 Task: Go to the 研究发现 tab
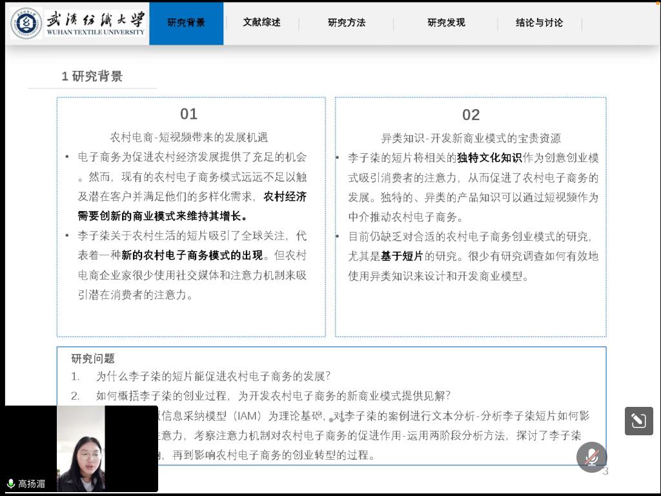pos(446,23)
